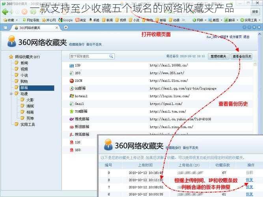The image size is (263, 197).
Task: Click the 整理收藏夹 button
Action: (x=218, y=56)
